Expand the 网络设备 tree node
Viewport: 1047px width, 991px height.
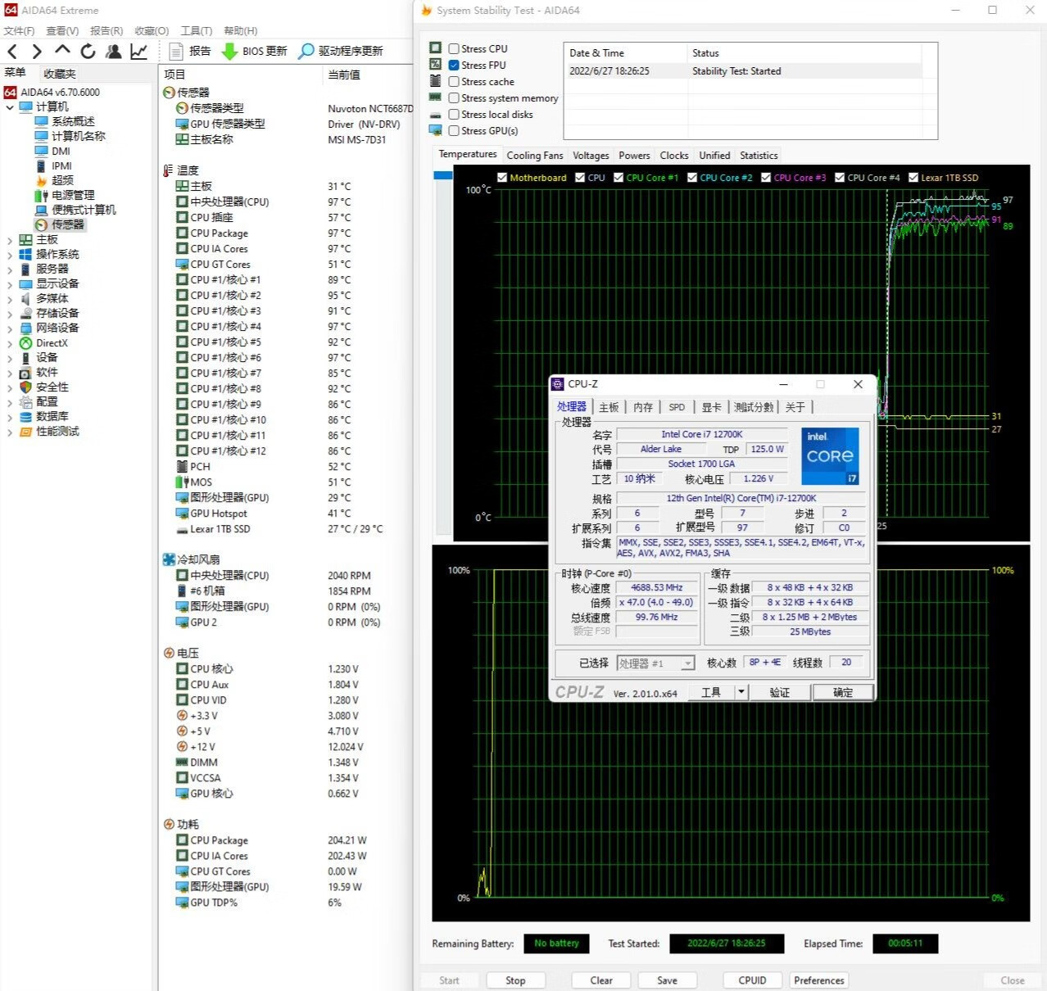point(10,328)
